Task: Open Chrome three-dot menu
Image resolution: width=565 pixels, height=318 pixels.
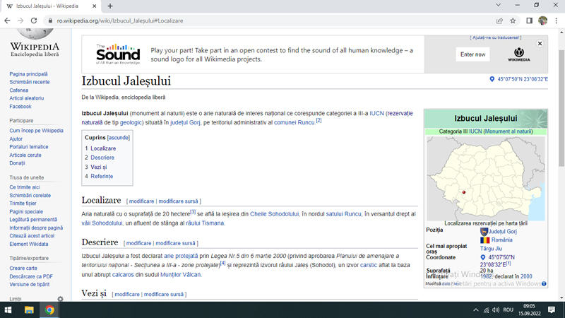Action: point(557,20)
